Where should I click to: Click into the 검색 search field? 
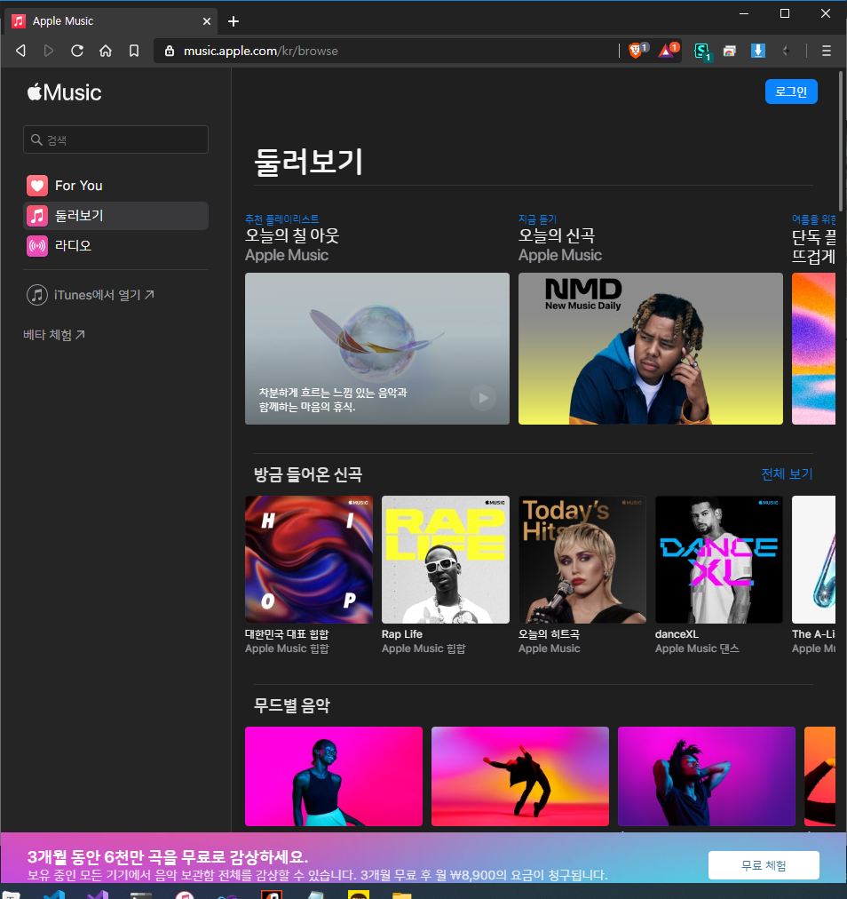(x=115, y=139)
